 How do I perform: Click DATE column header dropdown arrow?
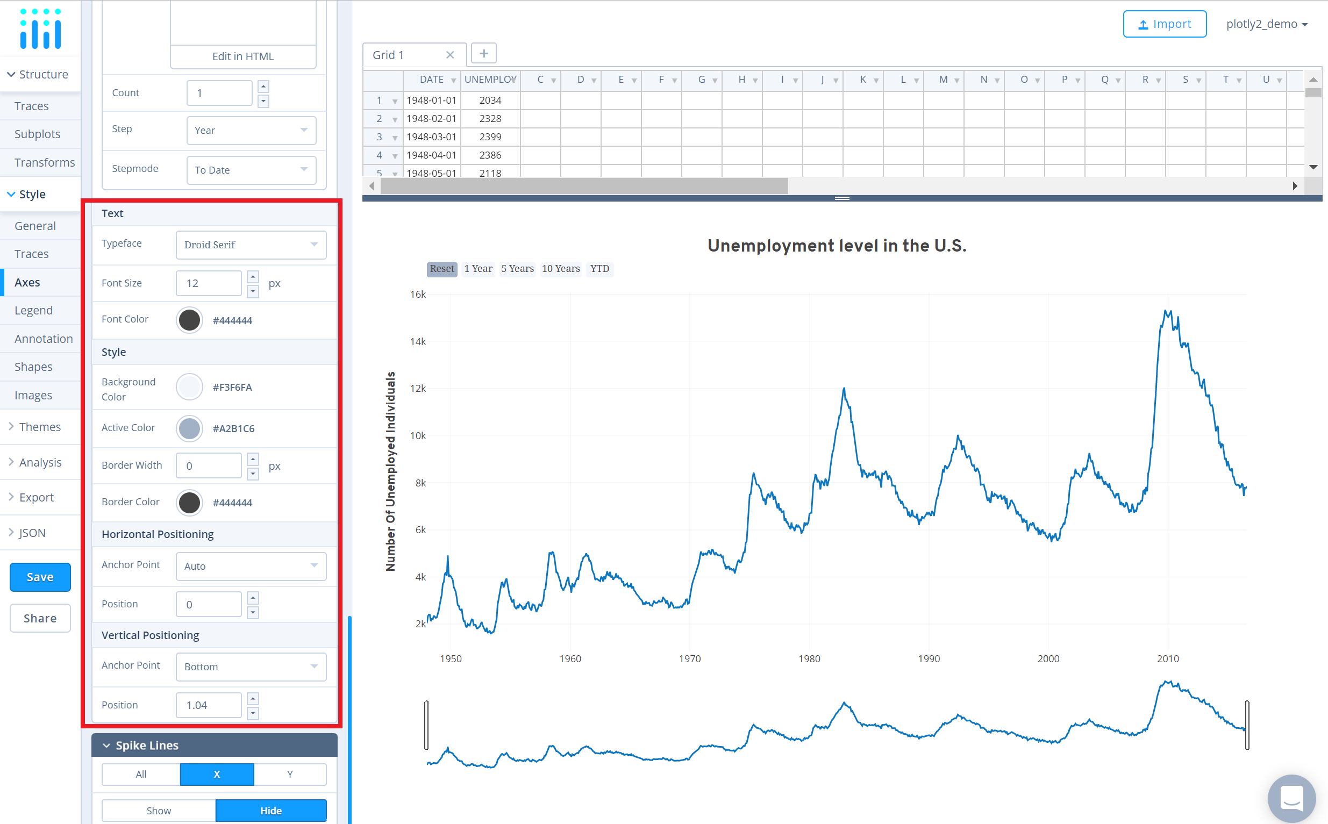[x=453, y=81]
